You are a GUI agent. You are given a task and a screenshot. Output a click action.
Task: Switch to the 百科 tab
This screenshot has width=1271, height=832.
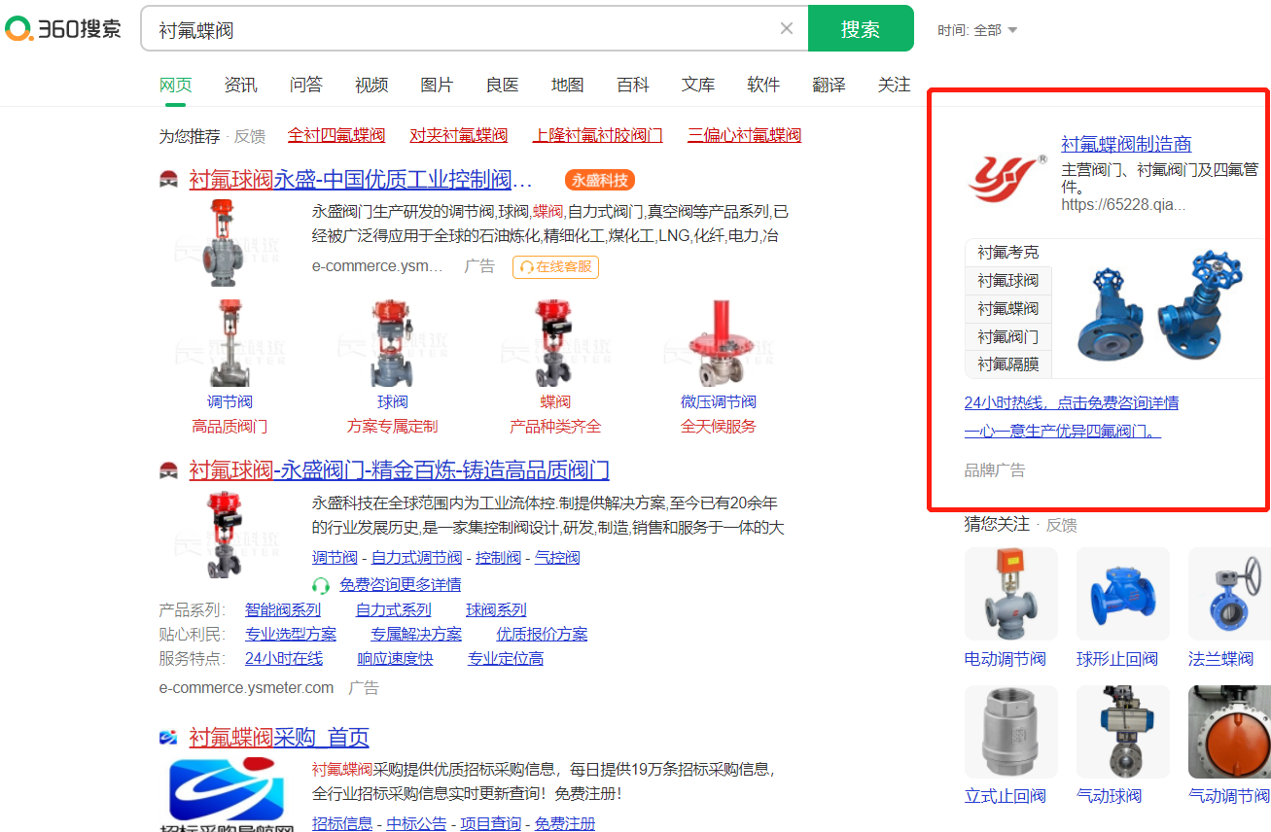[633, 85]
